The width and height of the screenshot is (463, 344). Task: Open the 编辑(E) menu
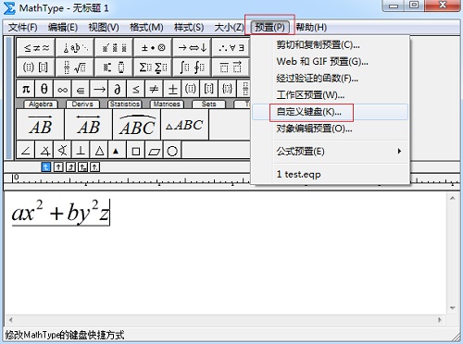click(63, 28)
